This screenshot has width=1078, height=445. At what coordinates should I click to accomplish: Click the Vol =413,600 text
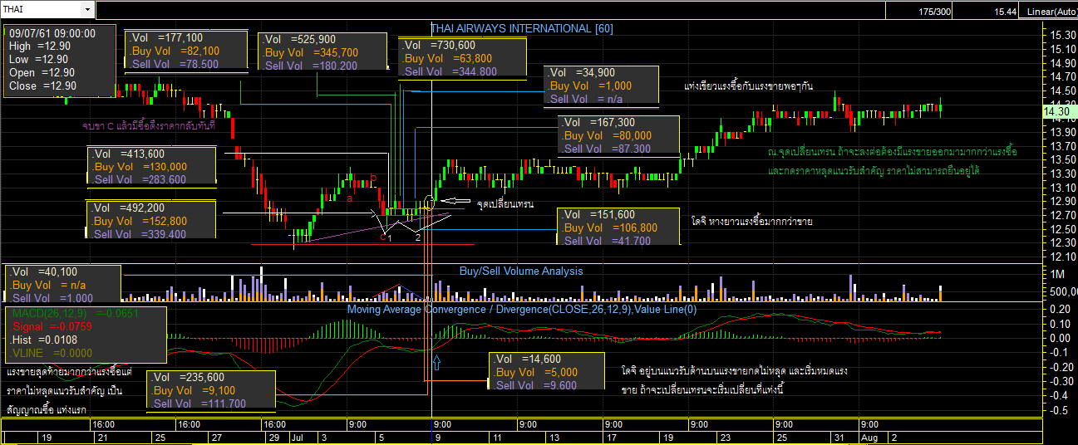coord(128,154)
